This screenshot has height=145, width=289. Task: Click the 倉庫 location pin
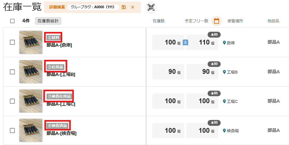[224, 43]
